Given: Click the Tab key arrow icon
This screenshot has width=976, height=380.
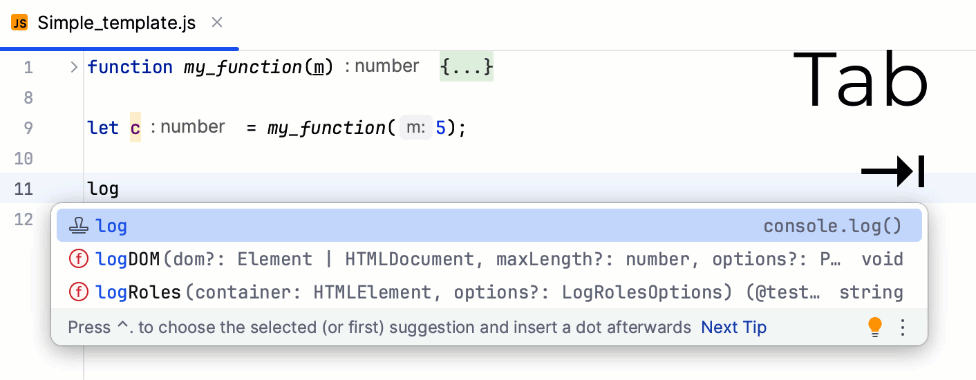Looking at the screenshot, I should click(892, 171).
